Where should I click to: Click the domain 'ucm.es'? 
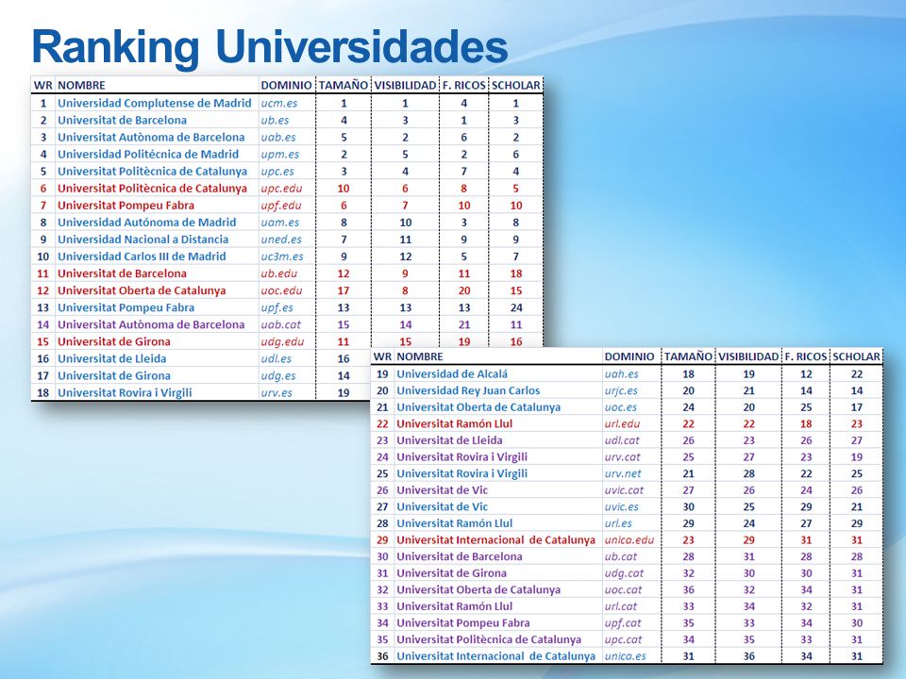[279, 104]
